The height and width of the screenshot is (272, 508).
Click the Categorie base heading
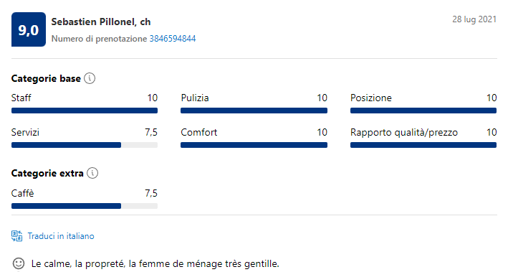click(46, 78)
